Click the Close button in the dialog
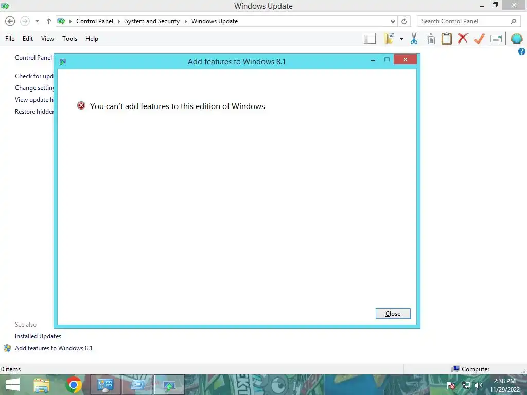Screen dimensions: 527x395 (393, 313)
